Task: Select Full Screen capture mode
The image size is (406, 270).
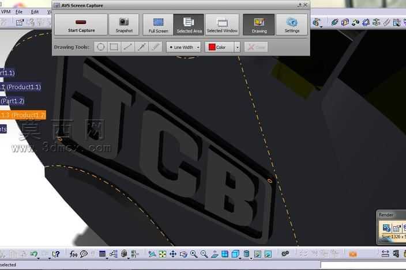Action: pos(158,25)
